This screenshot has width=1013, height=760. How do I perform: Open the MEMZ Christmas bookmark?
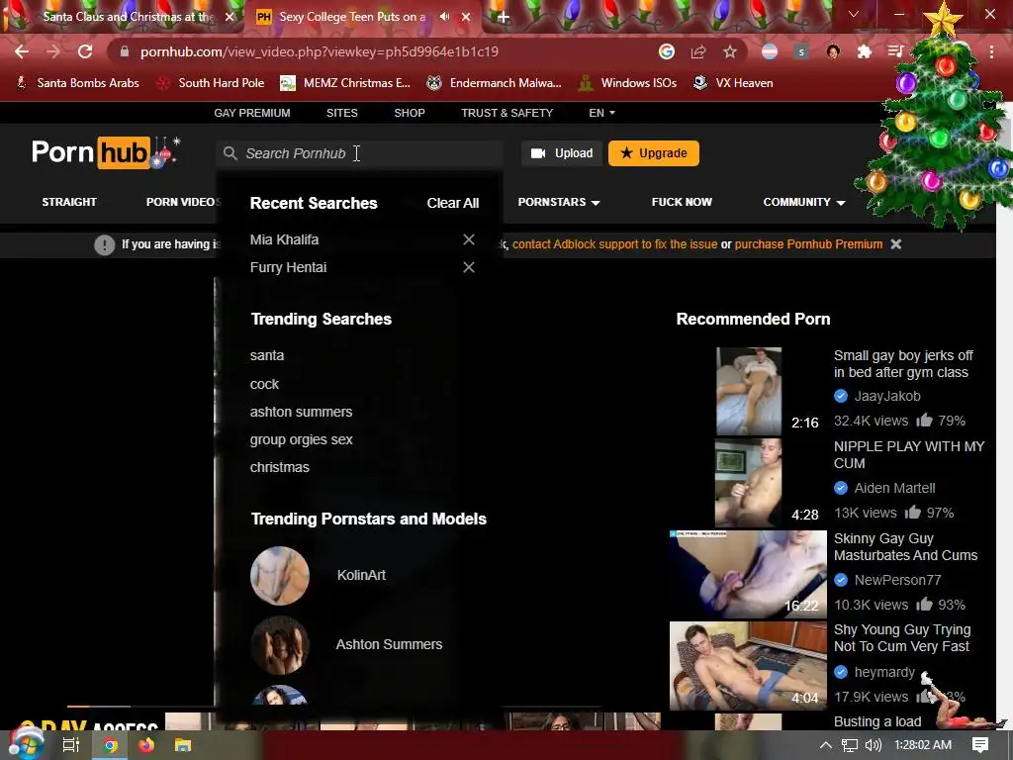(345, 83)
